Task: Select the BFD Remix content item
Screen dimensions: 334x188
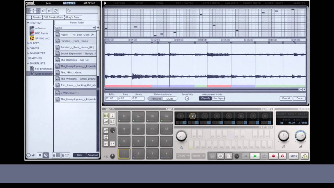Action: pyautogui.click(x=39, y=33)
